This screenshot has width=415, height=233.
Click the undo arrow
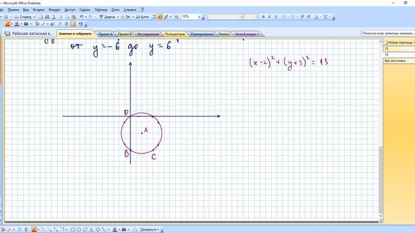point(81,17)
